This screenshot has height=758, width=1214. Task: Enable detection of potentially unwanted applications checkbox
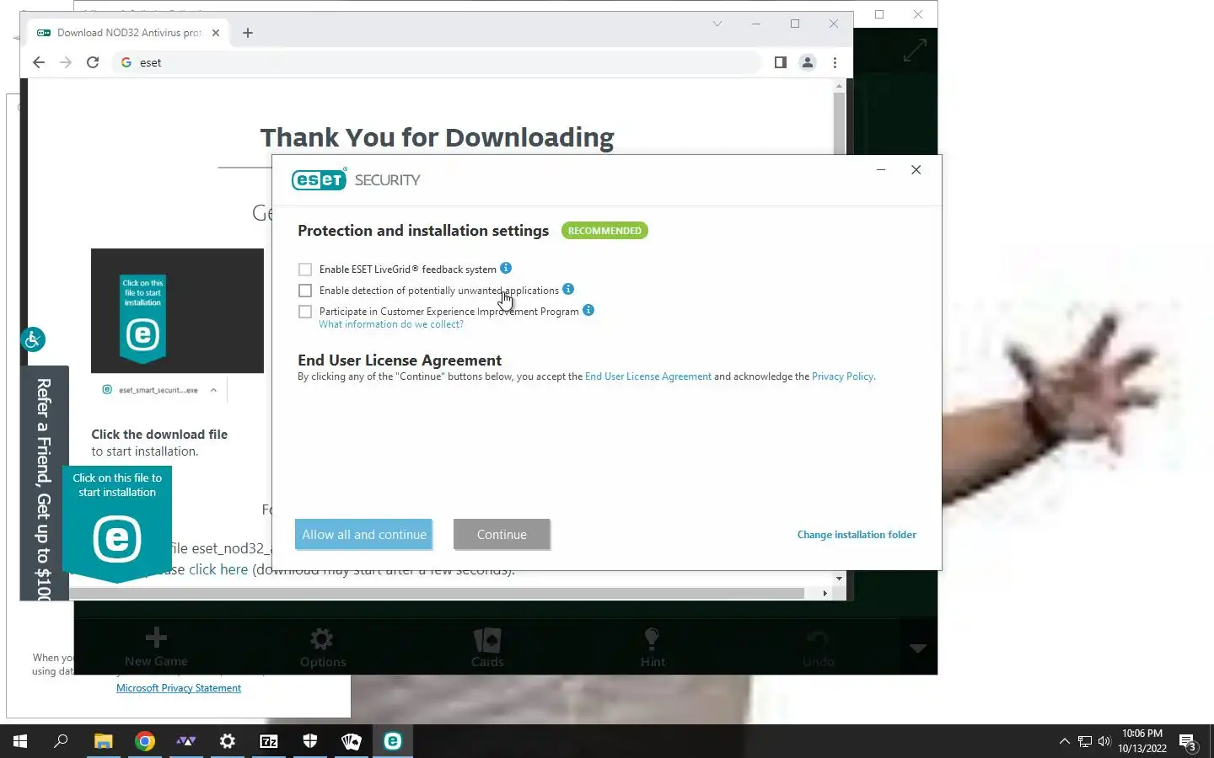click(305, 291)
